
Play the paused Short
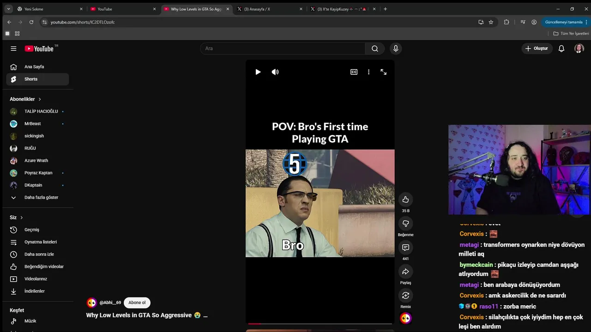tap(258, 72)
